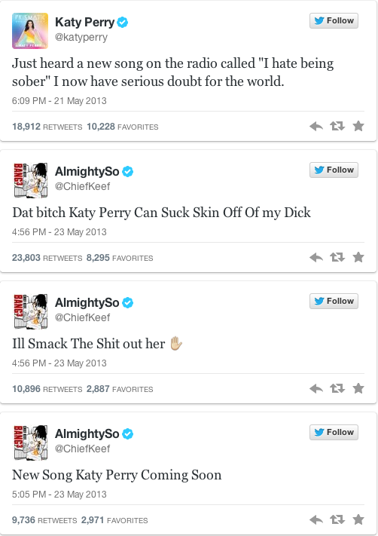Reply to the 'Ill Smack' tweet
Image resolution: width=378 pixels, height=536 pixels.
[316, 389]
